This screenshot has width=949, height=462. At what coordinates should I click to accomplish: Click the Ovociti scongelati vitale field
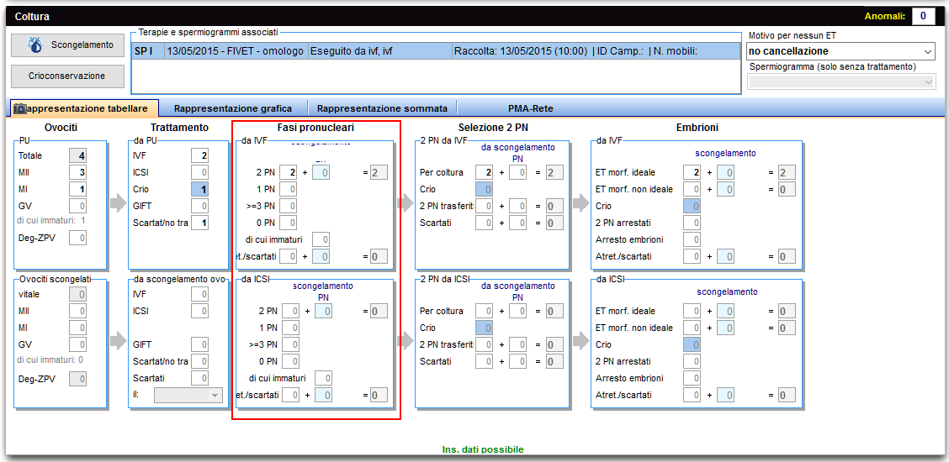[x=78, y=294]
